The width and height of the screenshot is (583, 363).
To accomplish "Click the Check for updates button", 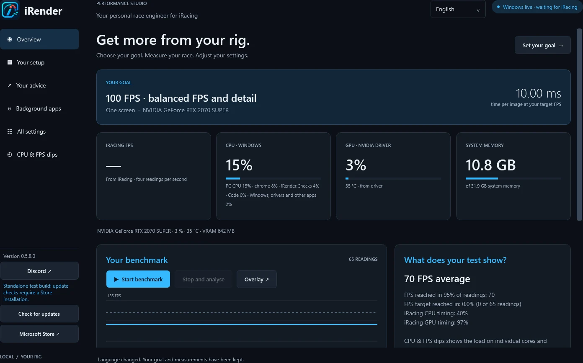I will (x=39, y=314).
